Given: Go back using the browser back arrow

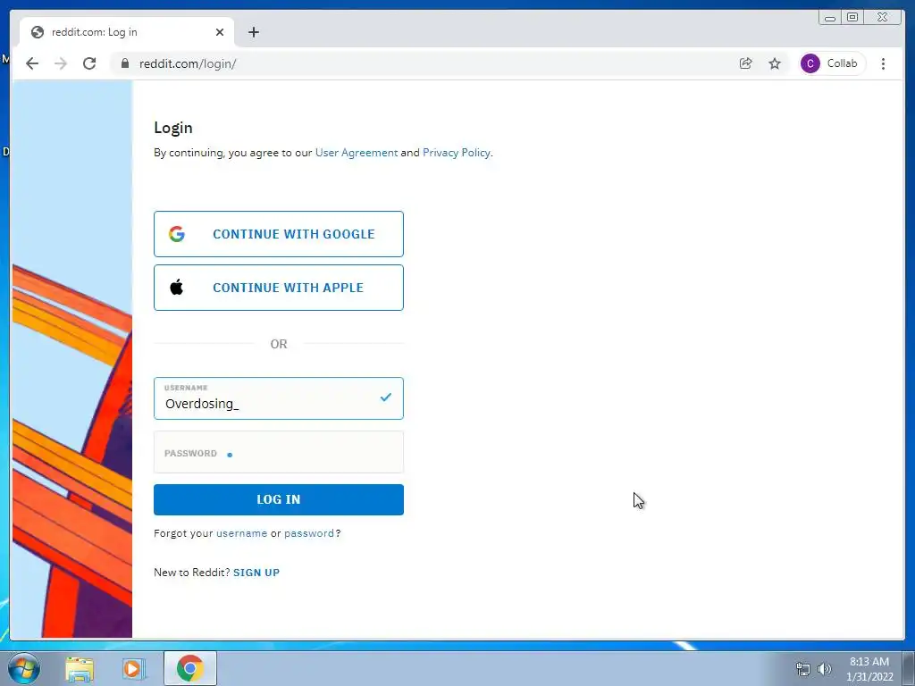Looking at the screenshot, I should click(x=32, y=63).
